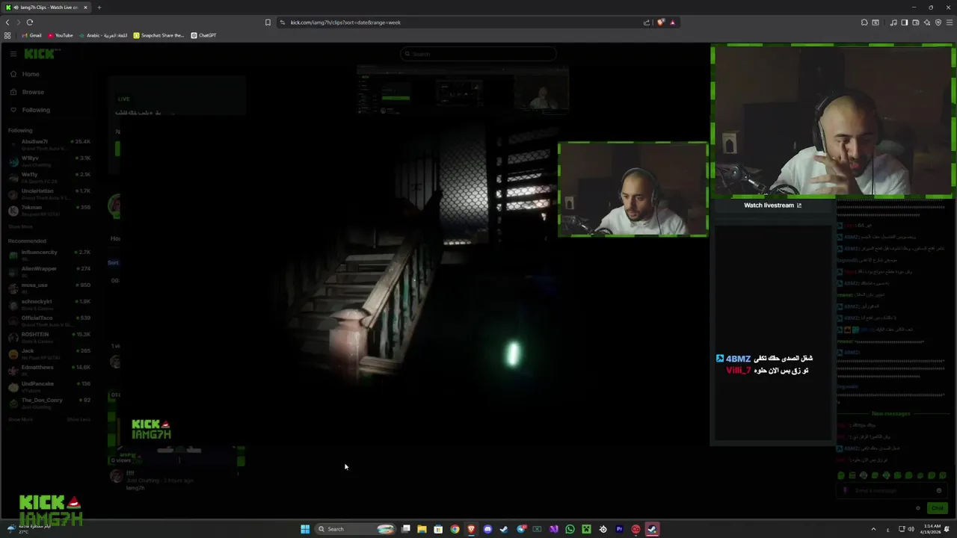Open Browse in Kick sidebar
The image size is (957, 538).
pyautogui.click(x=33, y=92)
